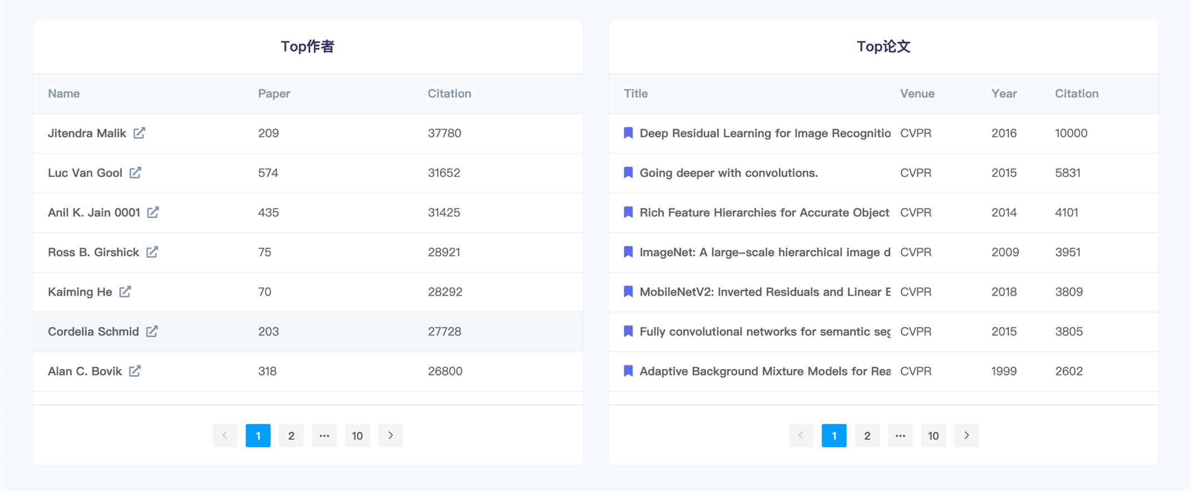
Task: Open the ImageNet large-scale hierarchical image paper
Action: [764, 252]
